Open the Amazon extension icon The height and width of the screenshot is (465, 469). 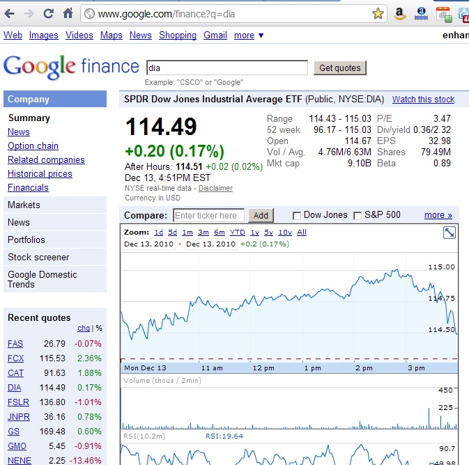pos(400,14)
